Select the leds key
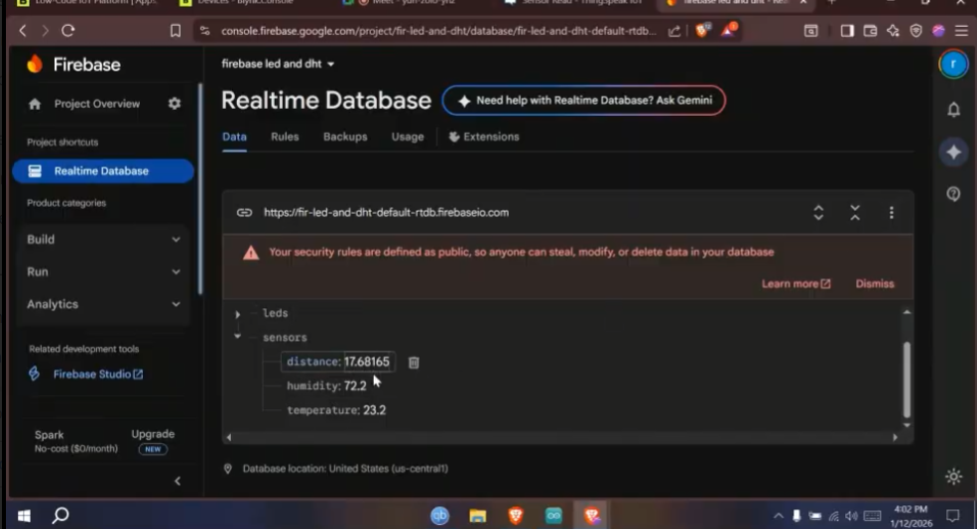Image resolution: width=977 pixels, height=529 pixels. click(x=276, y=313)
